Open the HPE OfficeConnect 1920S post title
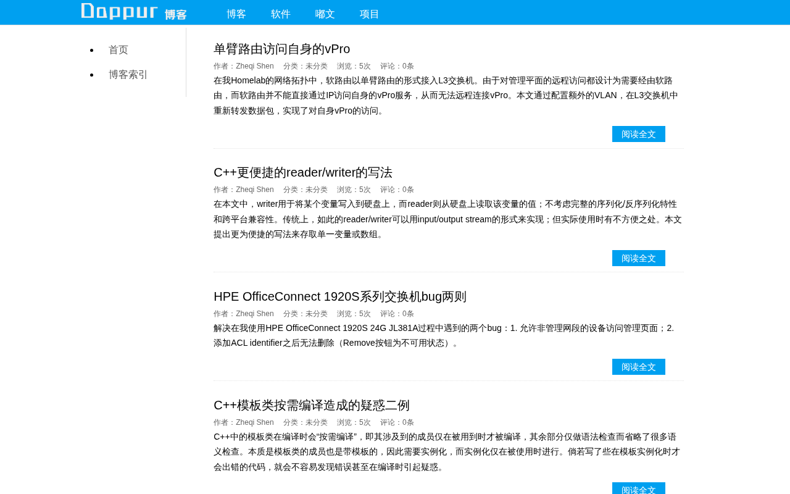Viewport: 790px width, 494px height. point(340,296)
